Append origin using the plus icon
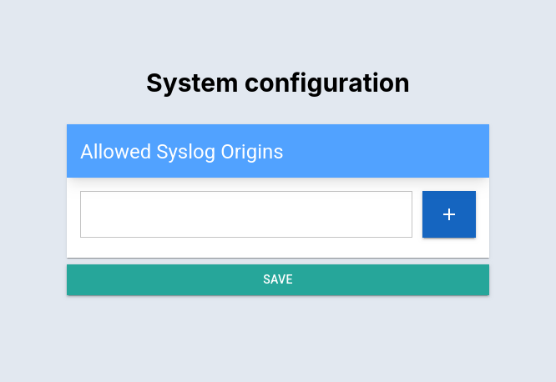 click(x=449, y=214)
